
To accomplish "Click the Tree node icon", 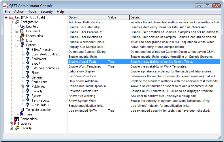I will coord(22,114).
